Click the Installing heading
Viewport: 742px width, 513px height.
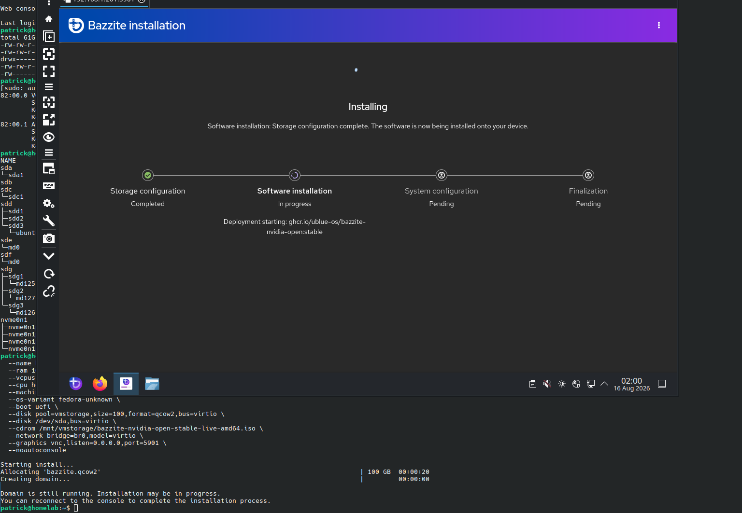368,107
